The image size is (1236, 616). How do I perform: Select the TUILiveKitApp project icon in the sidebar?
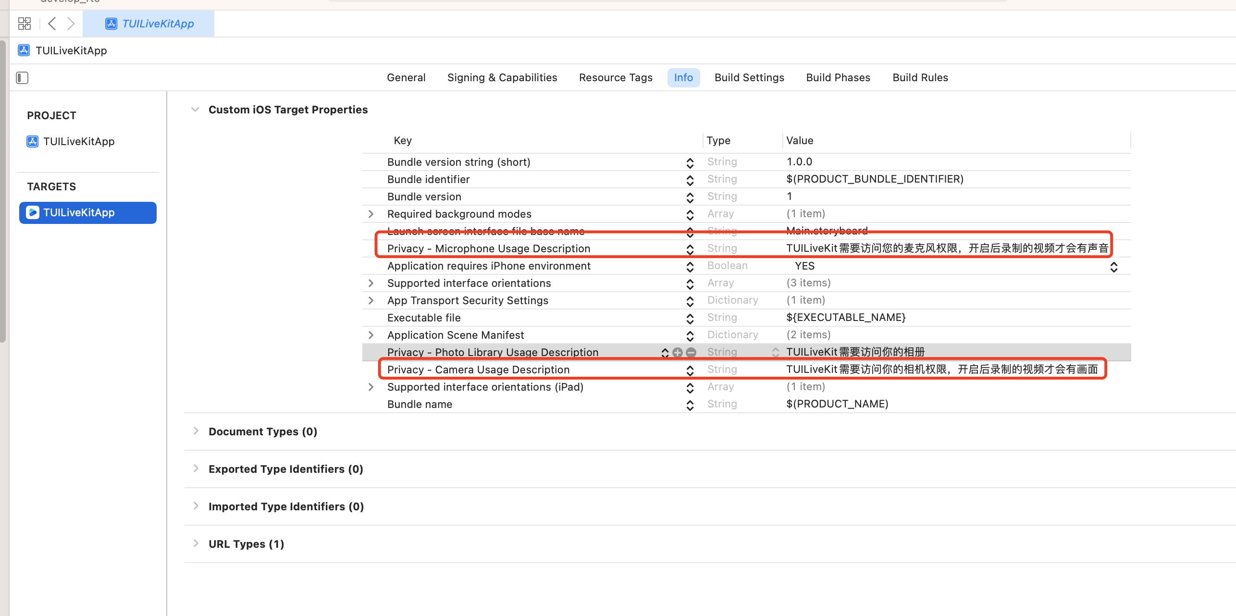[33, 141]
